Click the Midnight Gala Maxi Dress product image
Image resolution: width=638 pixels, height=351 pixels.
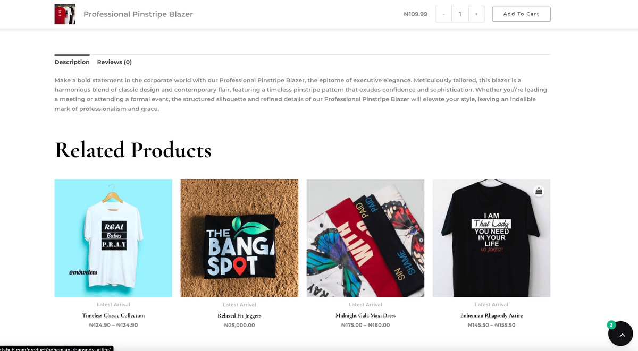(x=365, y=237)
